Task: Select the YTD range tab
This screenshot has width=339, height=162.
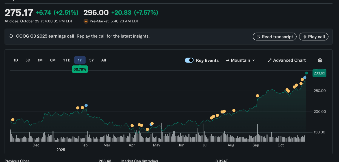Action: [67, 60]
